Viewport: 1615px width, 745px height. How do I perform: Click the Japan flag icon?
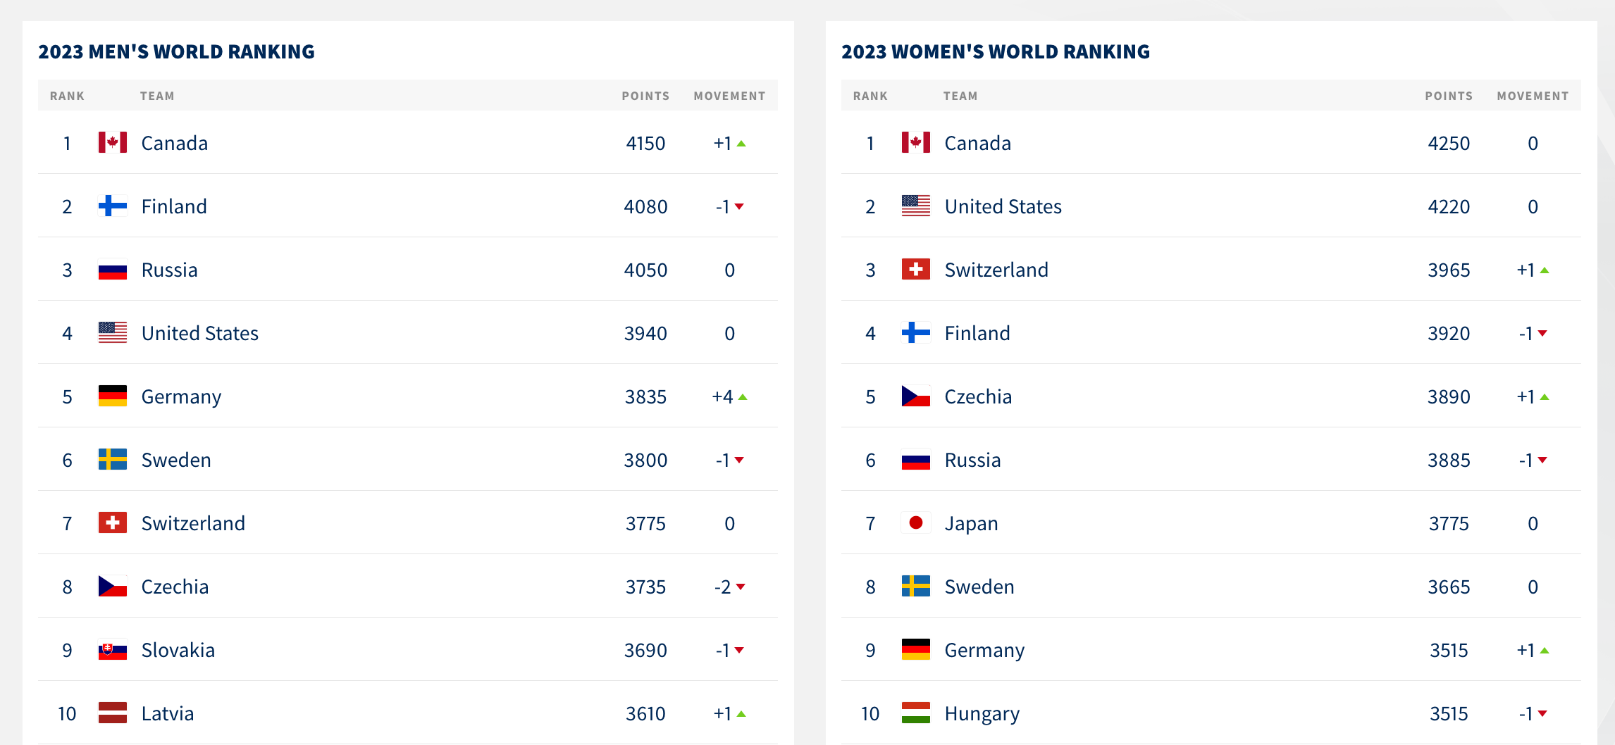tap(916, 522)
